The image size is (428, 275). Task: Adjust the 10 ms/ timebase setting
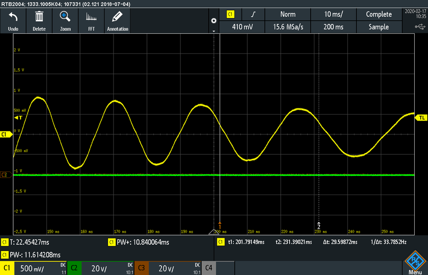[x=333, y=15]
